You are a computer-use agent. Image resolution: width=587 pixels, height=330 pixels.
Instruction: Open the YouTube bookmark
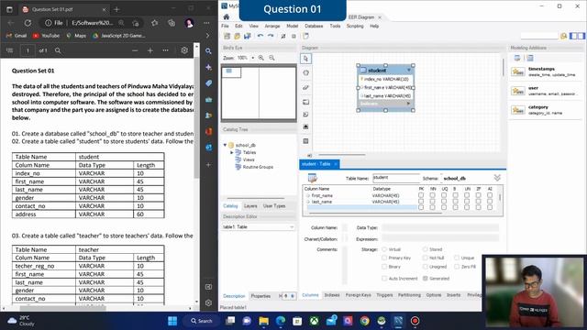(46, 36)
